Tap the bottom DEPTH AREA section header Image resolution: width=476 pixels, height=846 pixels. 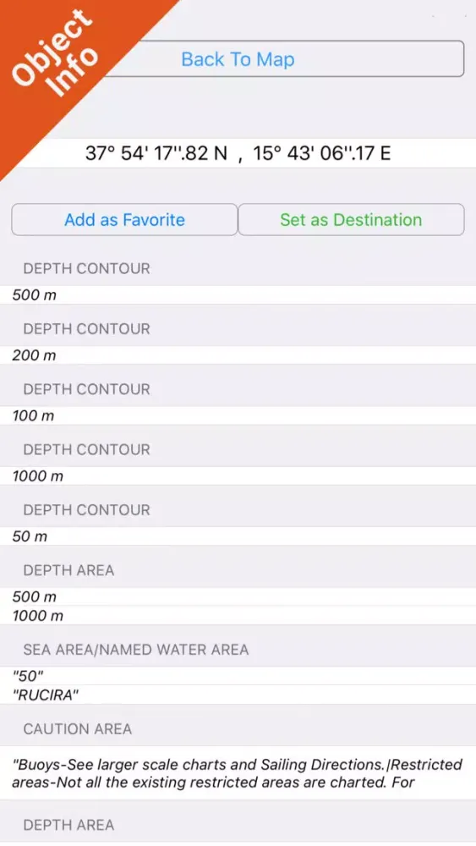coord(68,825)
